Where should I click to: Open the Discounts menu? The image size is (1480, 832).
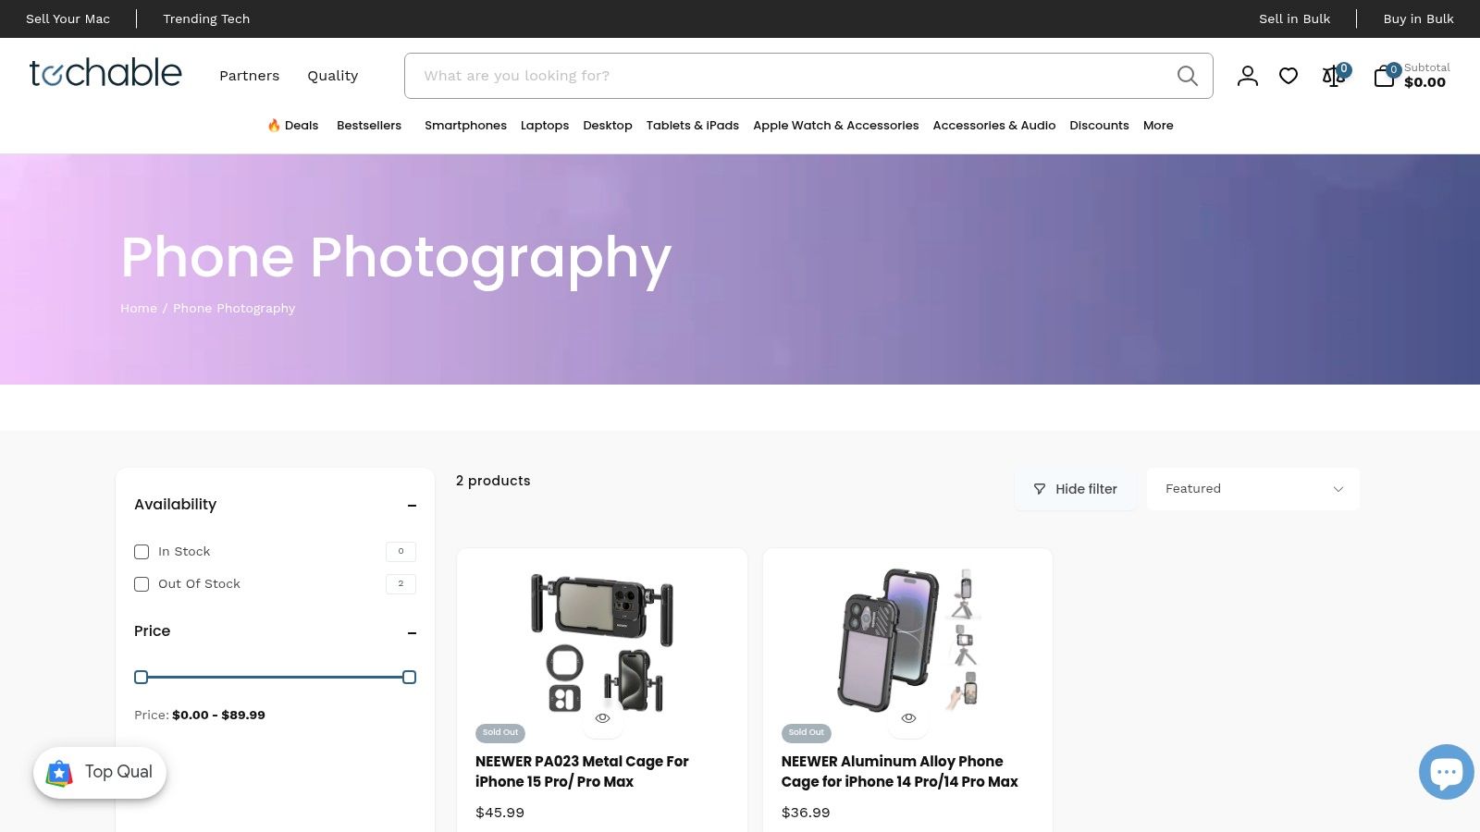coord(1099,126)
